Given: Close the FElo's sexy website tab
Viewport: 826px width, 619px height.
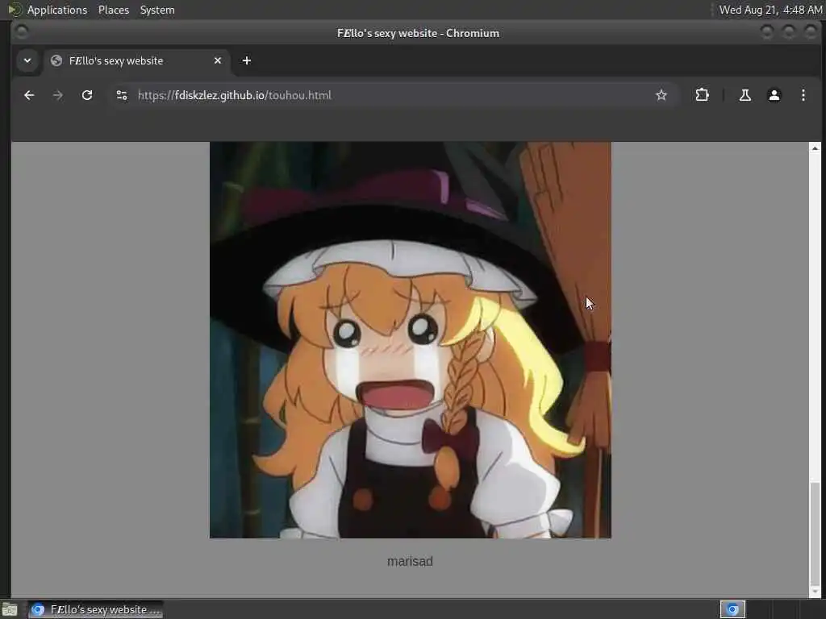Looking at the screenshot, I should tap(218, 60).
